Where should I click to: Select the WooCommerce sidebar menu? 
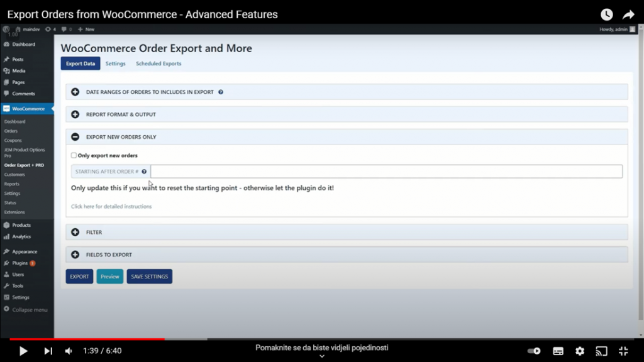pos(27,109)
